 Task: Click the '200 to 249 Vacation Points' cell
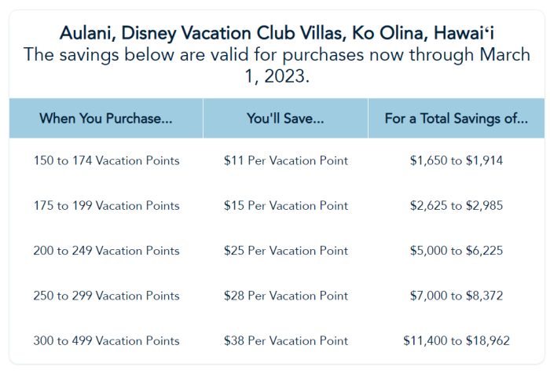click(x=106, y=251)
